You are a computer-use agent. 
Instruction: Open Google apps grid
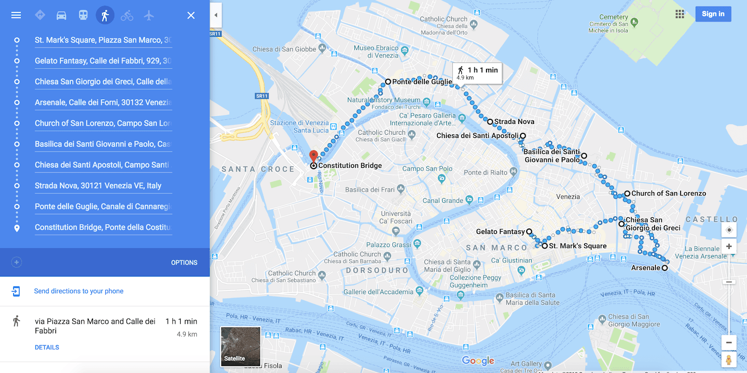(x=680, y=14)
